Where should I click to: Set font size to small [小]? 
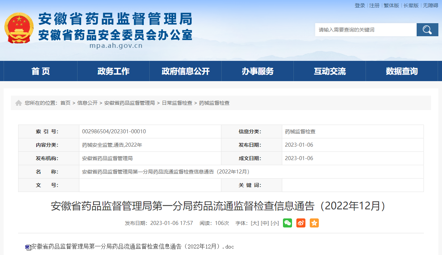(275, 223)
